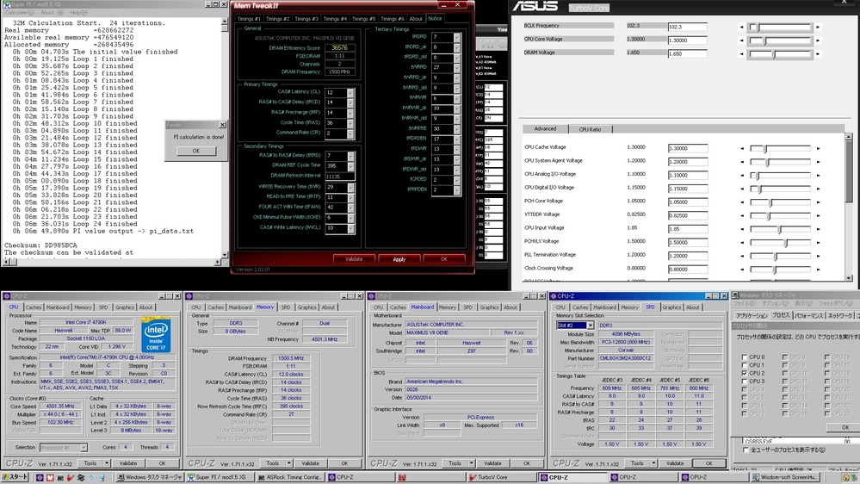Click the right arrow for PCHVLX Voltage
The width and height of the screenshot is (860, 484).
coord(818,243)
